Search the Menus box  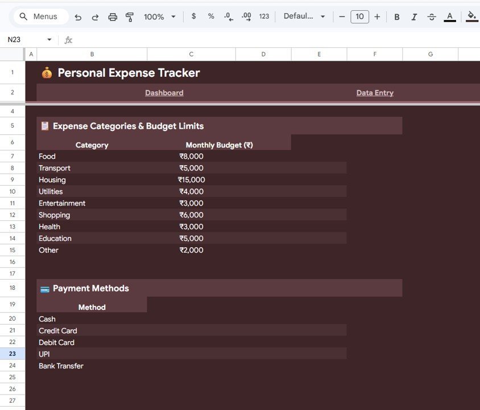coord(39,17)
